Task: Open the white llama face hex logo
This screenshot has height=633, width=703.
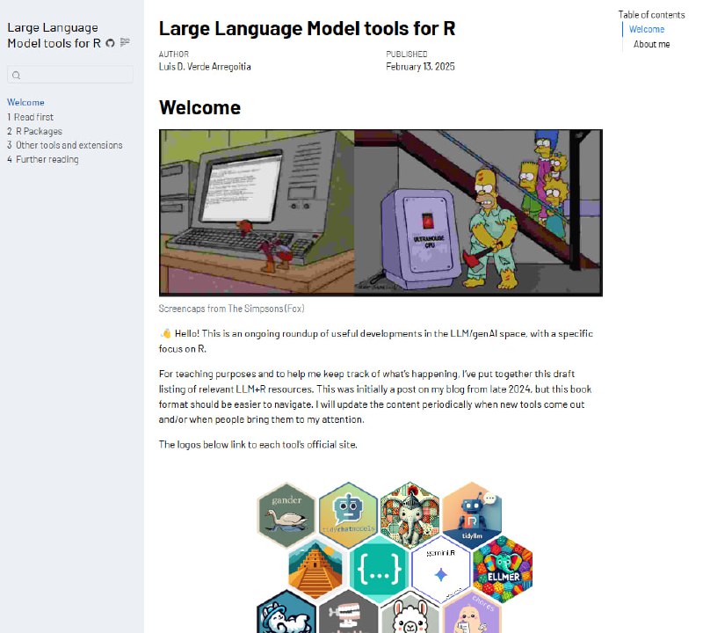Action: click(x=409, y=613)
